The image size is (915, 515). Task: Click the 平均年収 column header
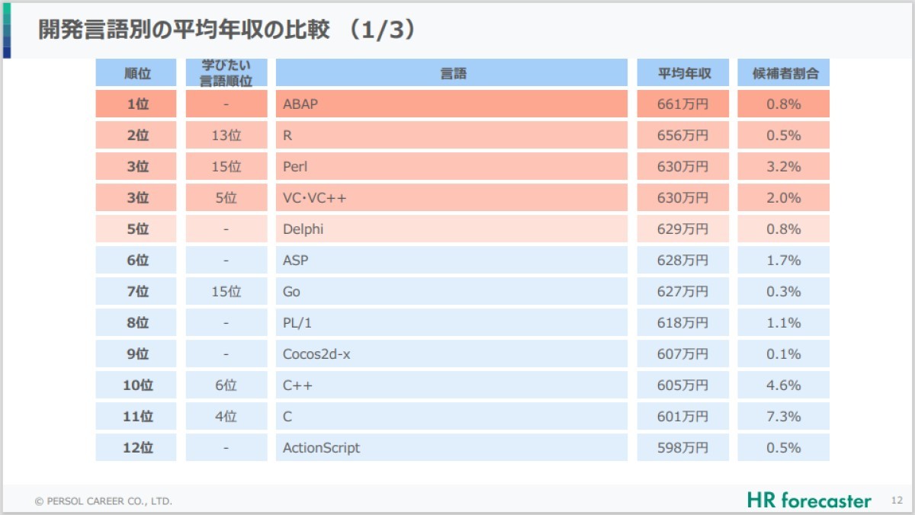pos(683,73)
